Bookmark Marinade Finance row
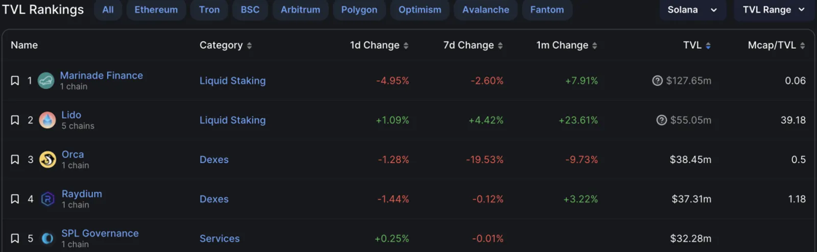The image size is (817, 252). coord(15,81)
